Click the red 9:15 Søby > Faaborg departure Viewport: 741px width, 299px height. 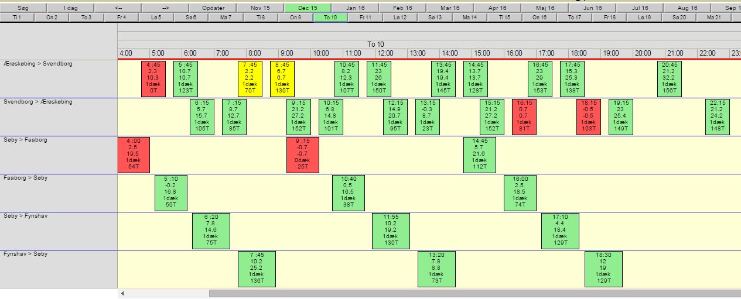coord(303,154)
